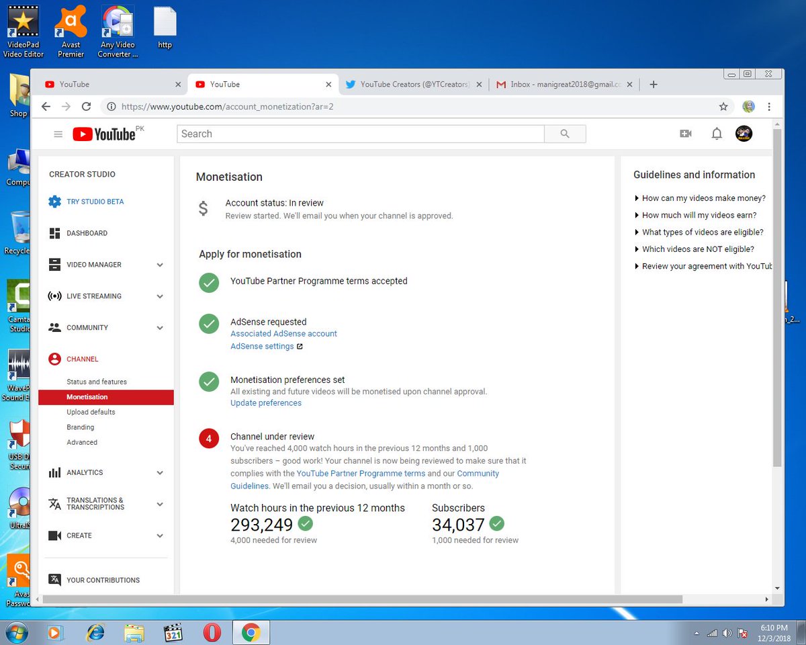Screen dimensions: 806x645
Task: Click the search magnifier button
Action: click(x=565, y=134)
